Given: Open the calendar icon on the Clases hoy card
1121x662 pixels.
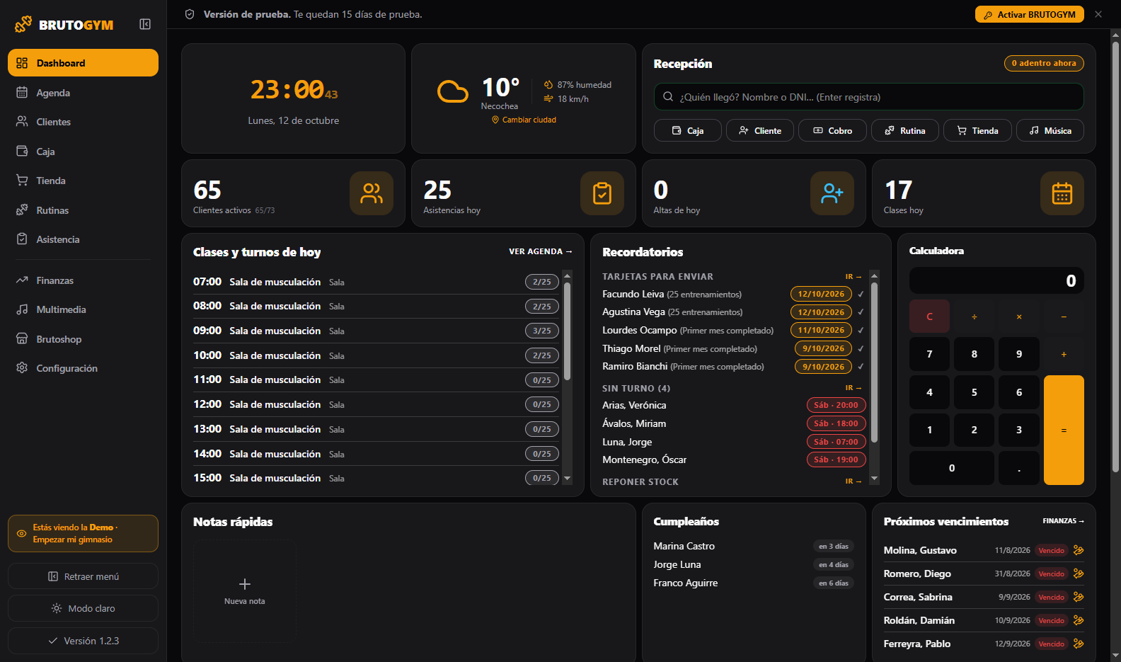Looking at the screenshot, I should click(x=1062, y=193).
